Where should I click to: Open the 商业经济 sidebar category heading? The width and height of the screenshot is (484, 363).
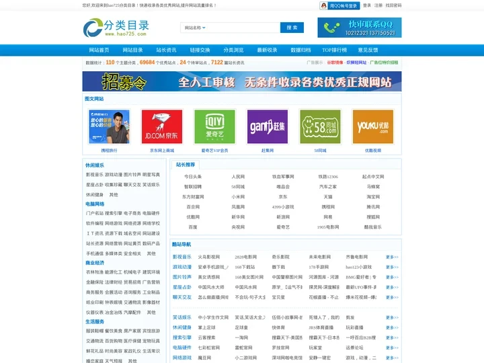[95, 263]
